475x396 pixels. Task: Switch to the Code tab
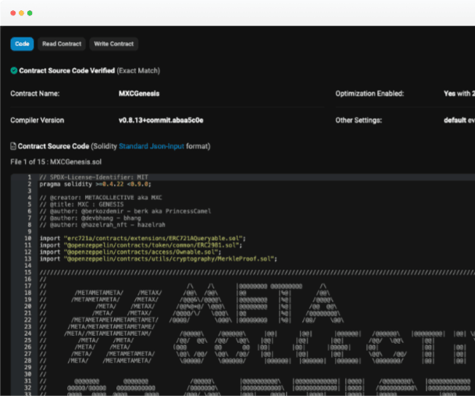[x=22, y=44]
